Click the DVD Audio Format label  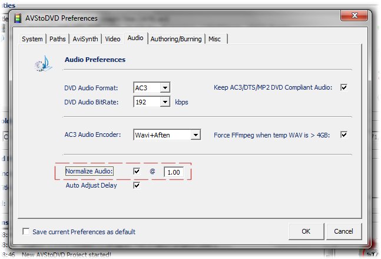(91, 88)
